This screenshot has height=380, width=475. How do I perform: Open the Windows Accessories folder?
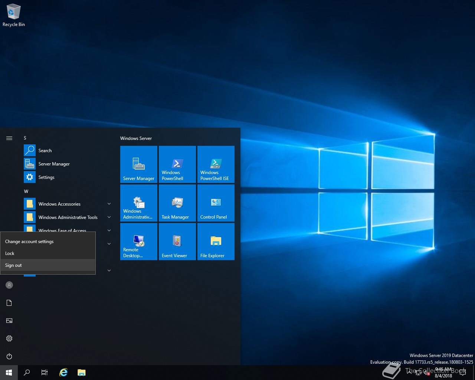point(68,204)
